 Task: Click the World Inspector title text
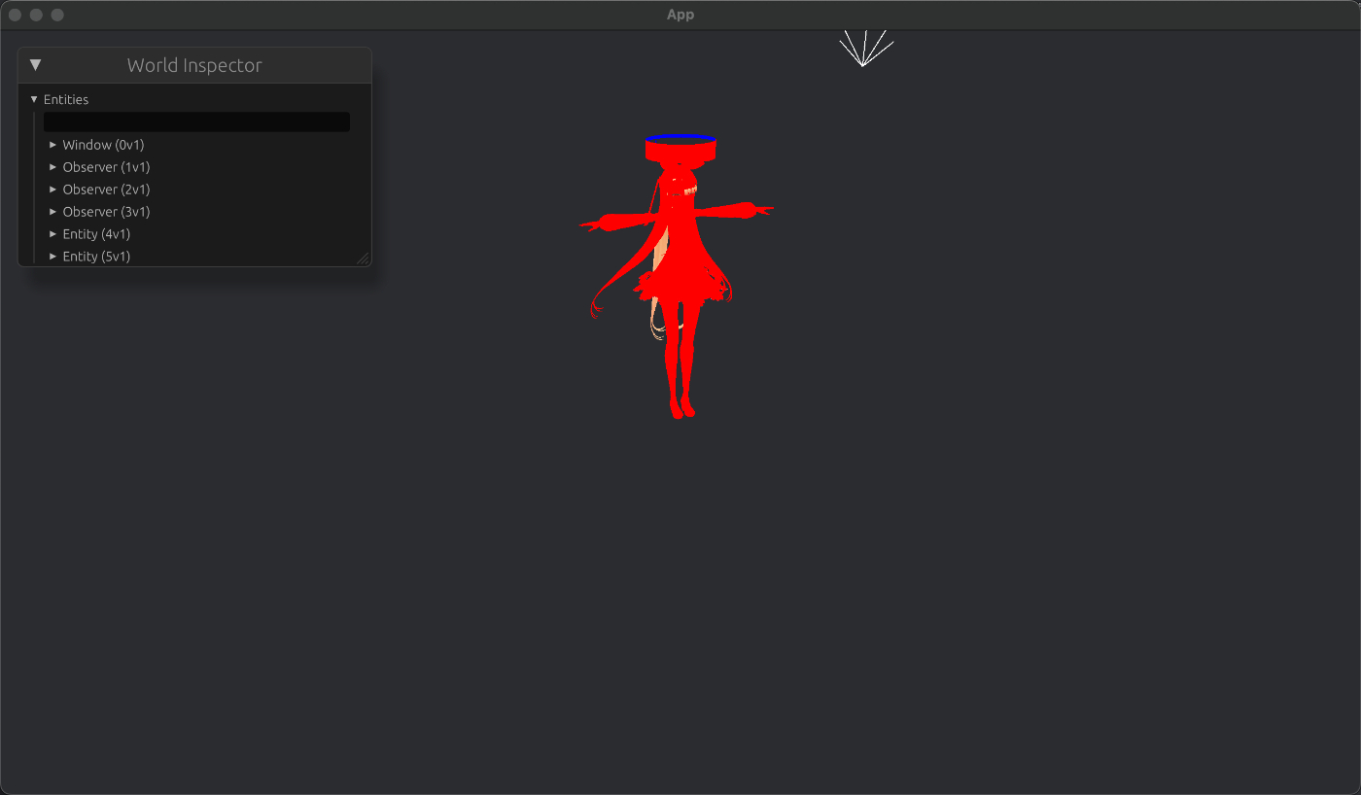point(194,65)
